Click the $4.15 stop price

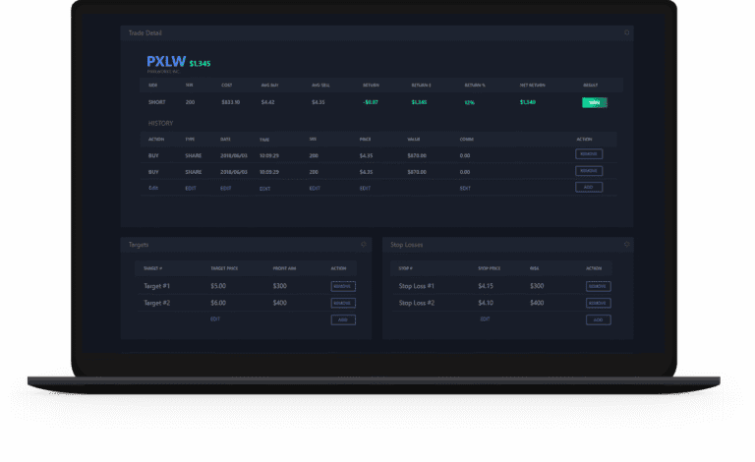pos(486,286)
